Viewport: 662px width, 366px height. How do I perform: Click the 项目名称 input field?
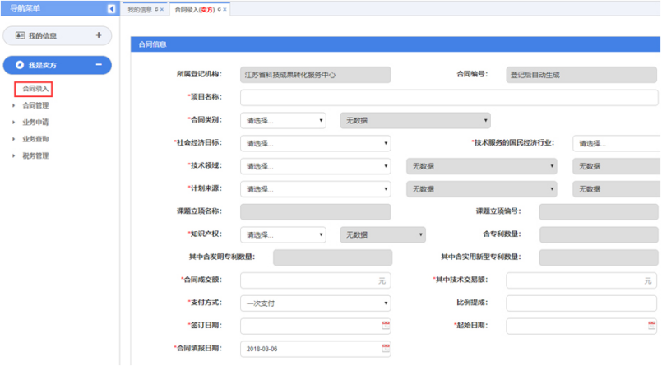(449, 98)
